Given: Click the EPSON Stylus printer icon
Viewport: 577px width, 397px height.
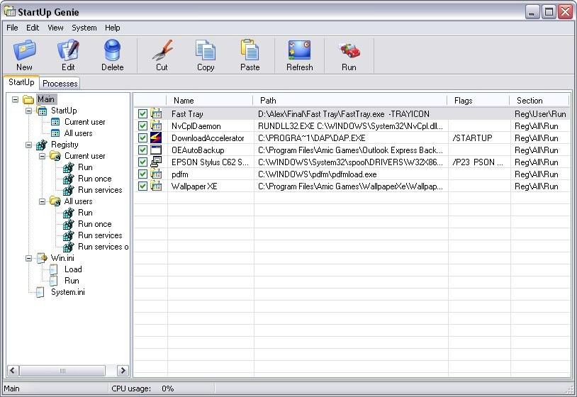Looking at the screenshot, I should pos(156,162).
